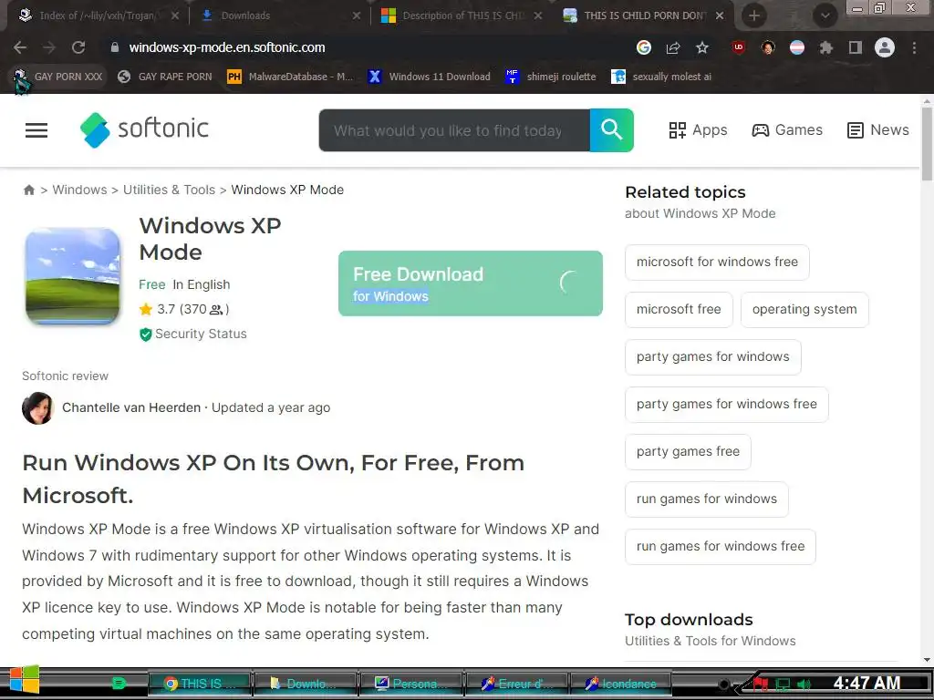Click the Google icon in address bar
Viewport: 934px width, 700px height.
click(643, 47)
